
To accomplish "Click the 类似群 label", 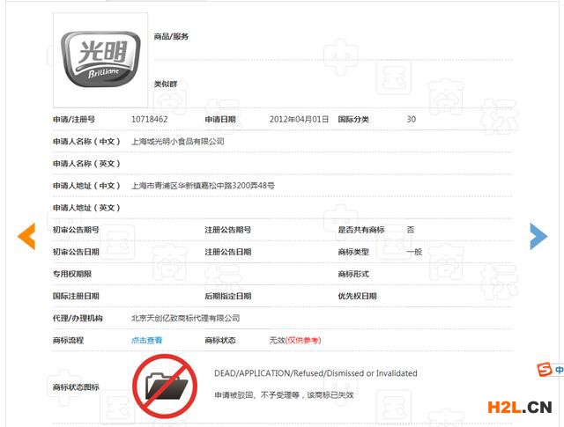I will pyautogui.click(x=165, y=85).
